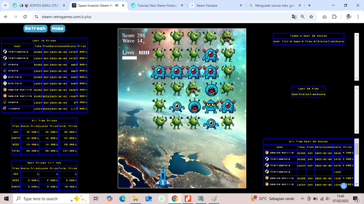Click the Wave 14 text in the game
364x204 pixels.
click(132, 41)
